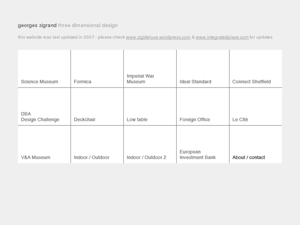The width and height of the screenshot is (300, 225).
Task: Visit www.integratedplace.com link
Action: pos(222,37)
